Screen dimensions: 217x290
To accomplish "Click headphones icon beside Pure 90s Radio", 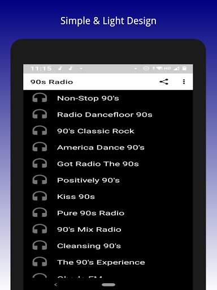I will point(40,213).
